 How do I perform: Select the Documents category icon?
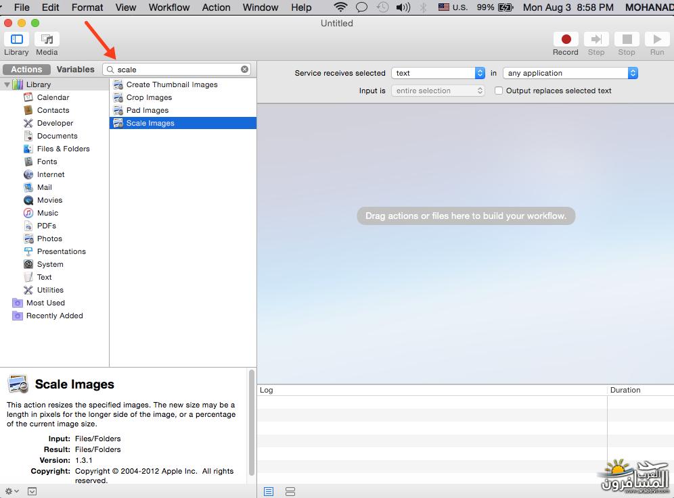[x=28, y=136]
